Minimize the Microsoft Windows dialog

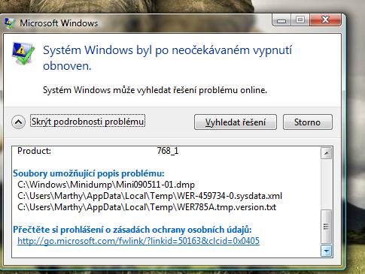pos(281,20)
